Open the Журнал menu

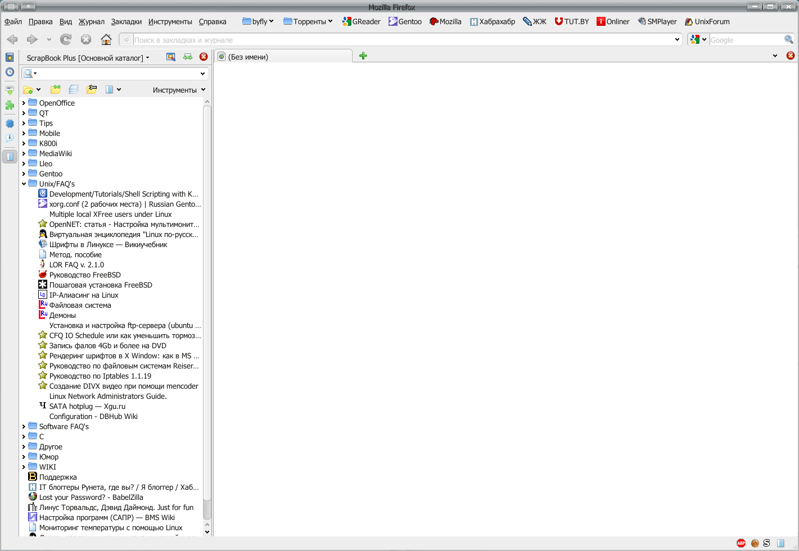pos(92,21)
